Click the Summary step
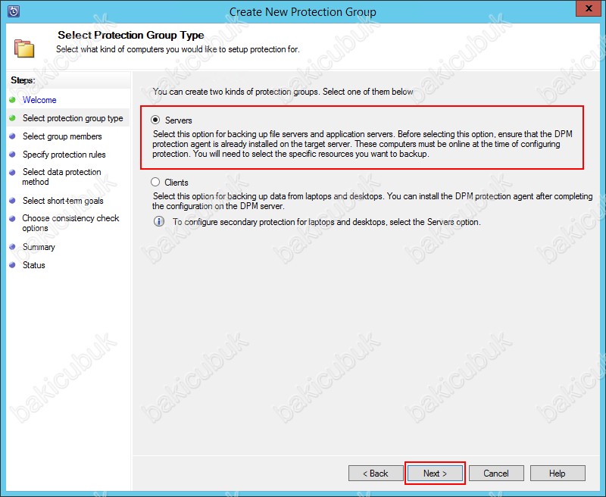The image size is (606, 497). [x=39, y=247]
